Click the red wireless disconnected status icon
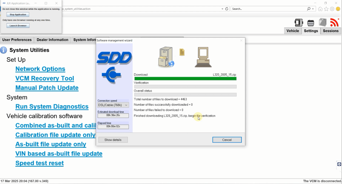342x184 pixels. coord(334,22)
